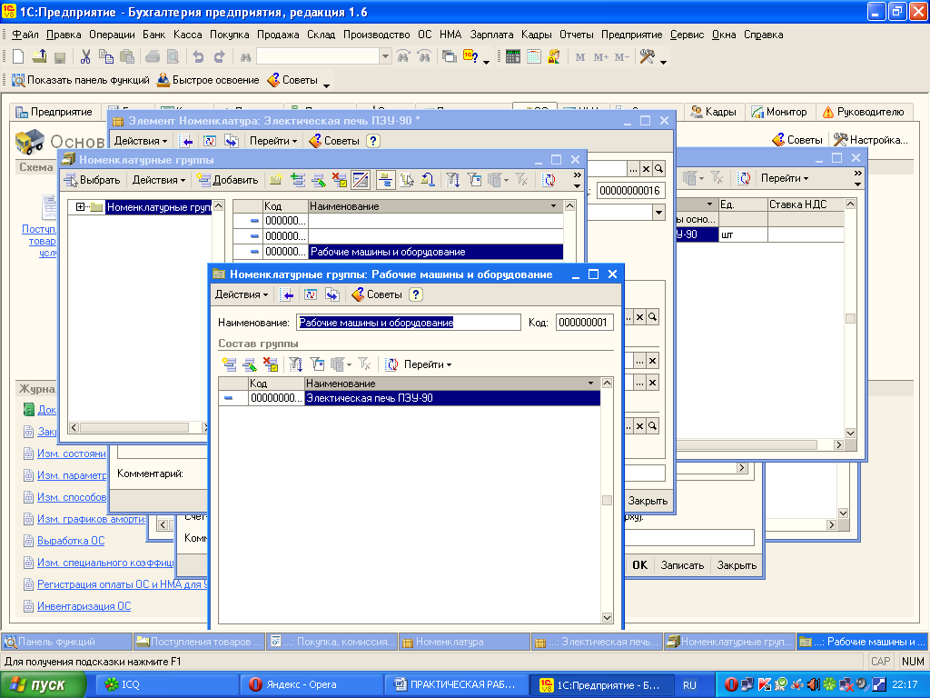Open the service tools hammer icon
The width and height of the screenshot is (930, 698).
point(647,56)
